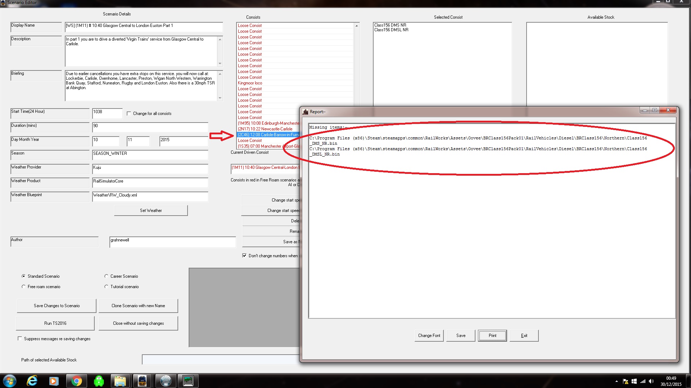Show hidden system tray icons arrow
The height and width of the screenshot is (388, 691).
point(617,381)
